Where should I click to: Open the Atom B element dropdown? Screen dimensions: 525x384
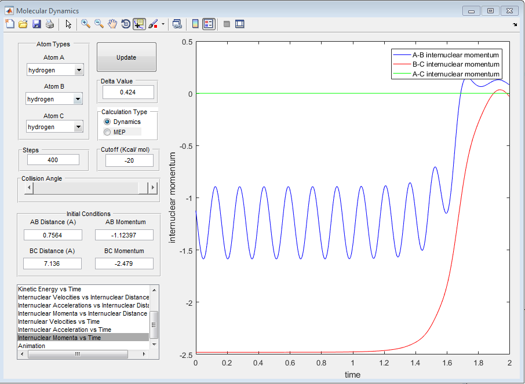click(78, 100)
